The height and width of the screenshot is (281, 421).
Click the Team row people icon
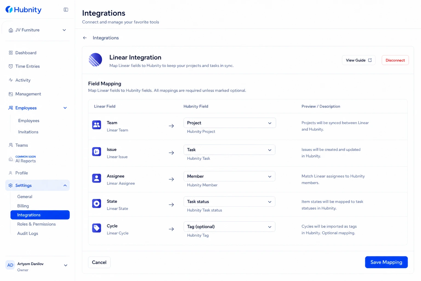pyautogui.click(x=96, y=125)
